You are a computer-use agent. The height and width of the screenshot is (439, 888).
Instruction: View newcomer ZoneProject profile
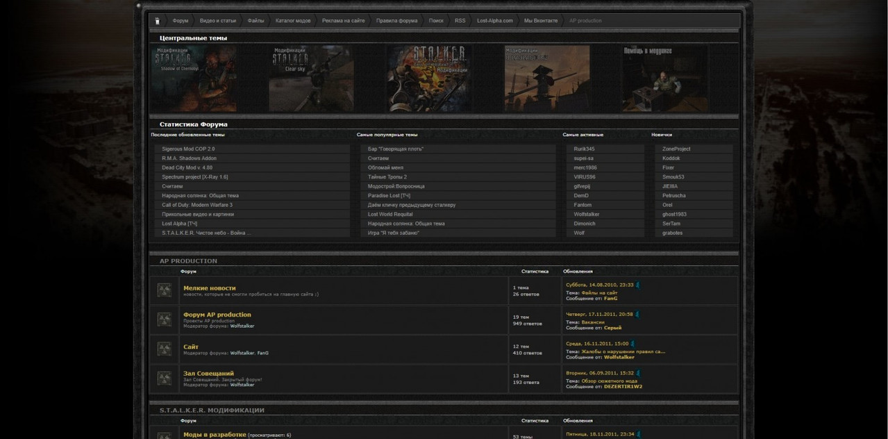677,149
